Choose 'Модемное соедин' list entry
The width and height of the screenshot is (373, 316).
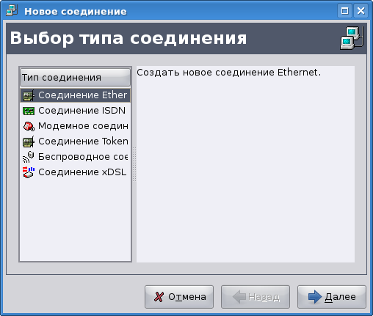[75, 126]
